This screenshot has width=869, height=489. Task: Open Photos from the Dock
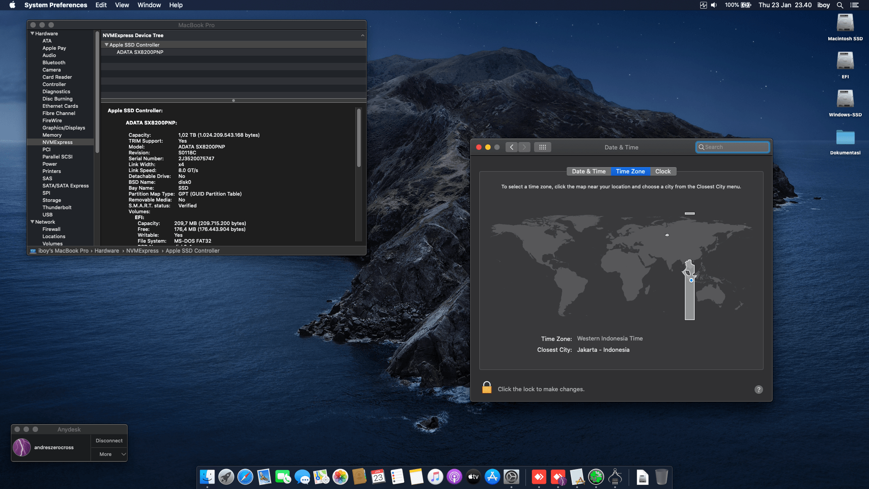pyautogui.click(x=340, y=477)
